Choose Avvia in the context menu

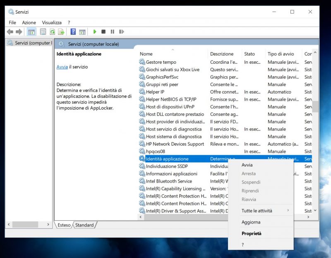pyautogui.click(x=247, y=165)
